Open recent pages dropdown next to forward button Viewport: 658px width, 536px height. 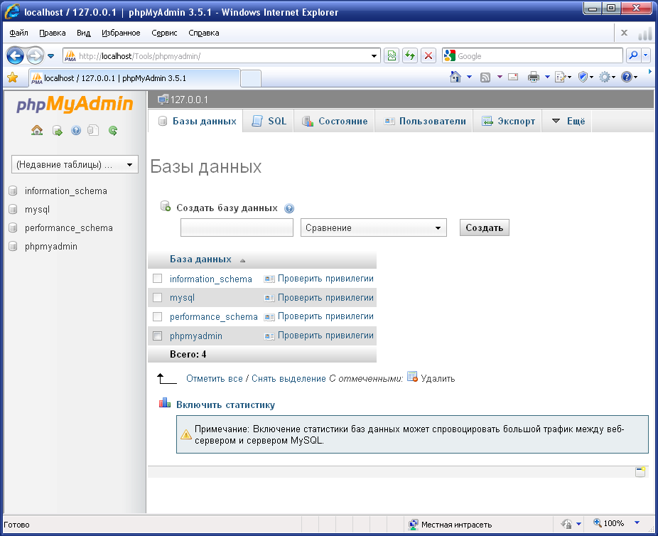click(x=50, y=56)
